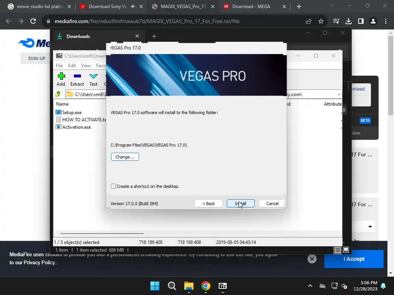Click the Back button in installer
Image resolution: width=394 pixels, height=295 pixels.
[208, 204]
